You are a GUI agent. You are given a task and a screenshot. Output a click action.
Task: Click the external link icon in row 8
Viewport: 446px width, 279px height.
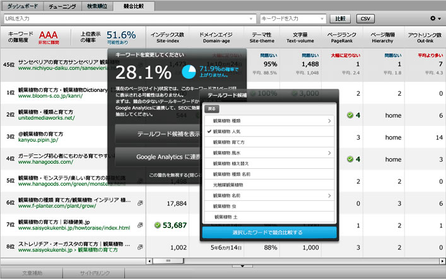click(140, 247)
